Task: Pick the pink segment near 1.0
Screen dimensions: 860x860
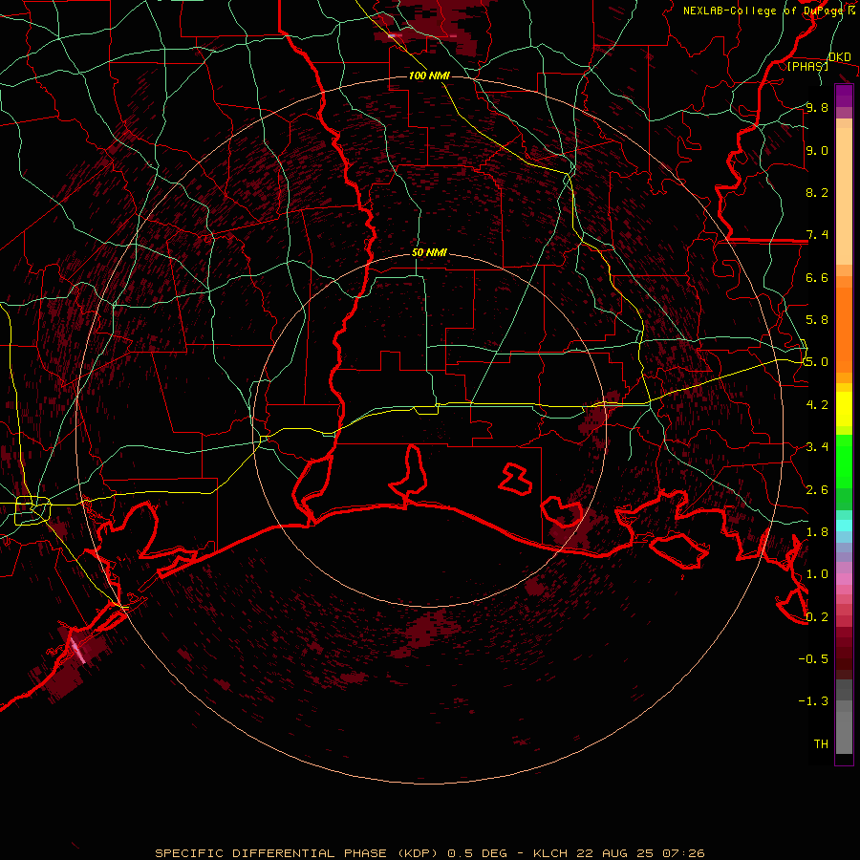Action: pos(844,579)
